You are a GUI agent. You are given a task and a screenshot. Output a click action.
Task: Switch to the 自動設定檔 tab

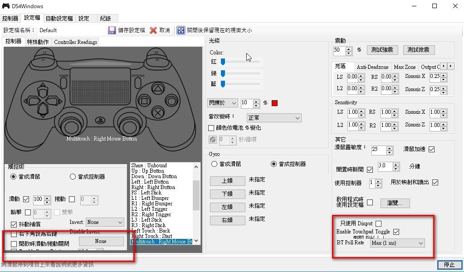point(59,19)
